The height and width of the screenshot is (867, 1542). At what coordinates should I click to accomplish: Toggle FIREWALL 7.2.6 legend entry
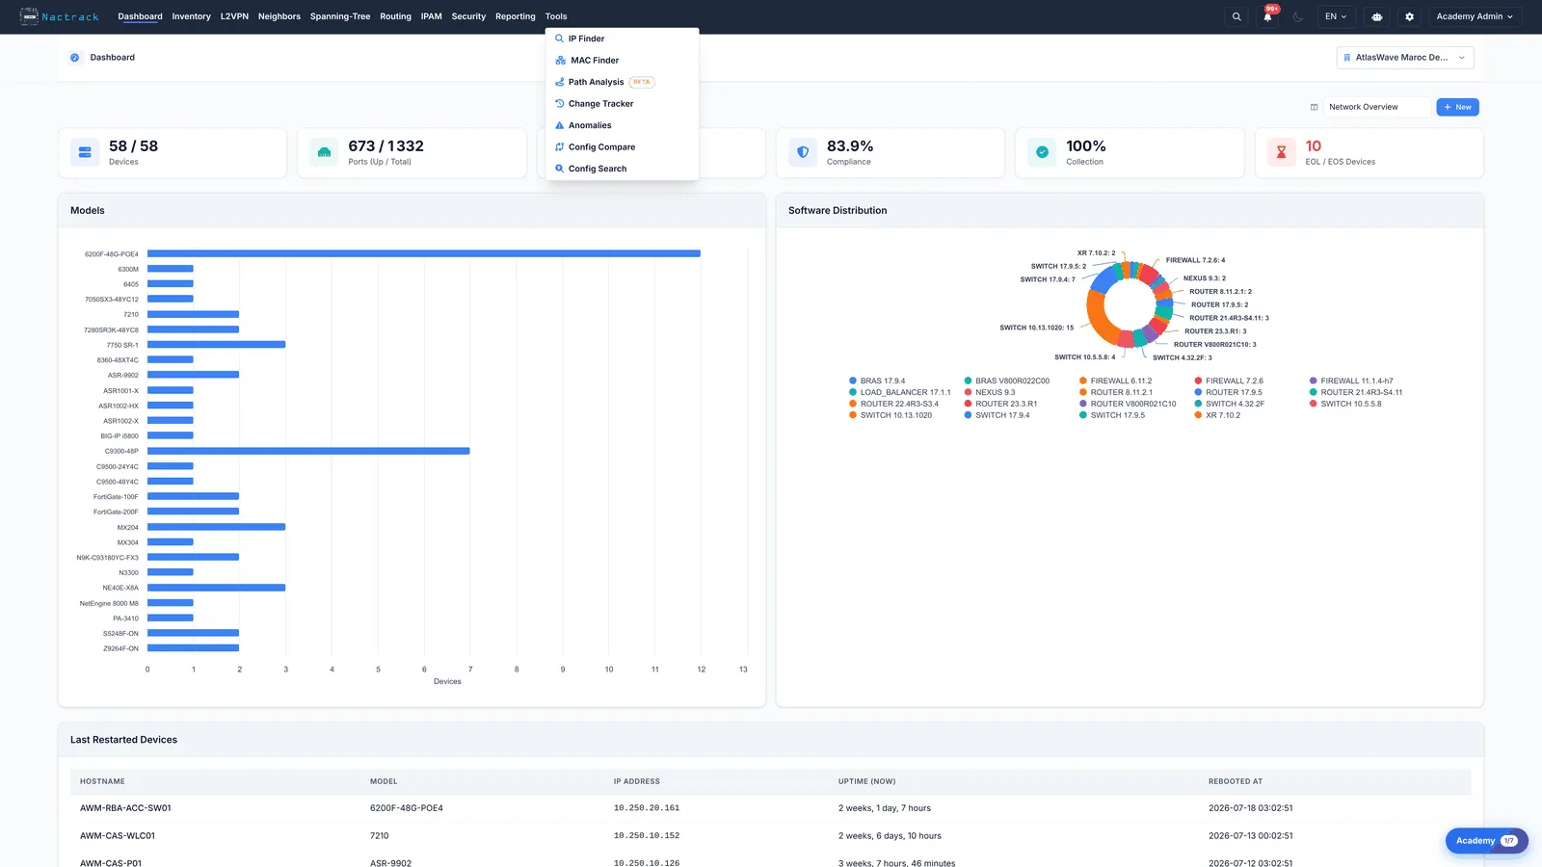(1229, 381)
